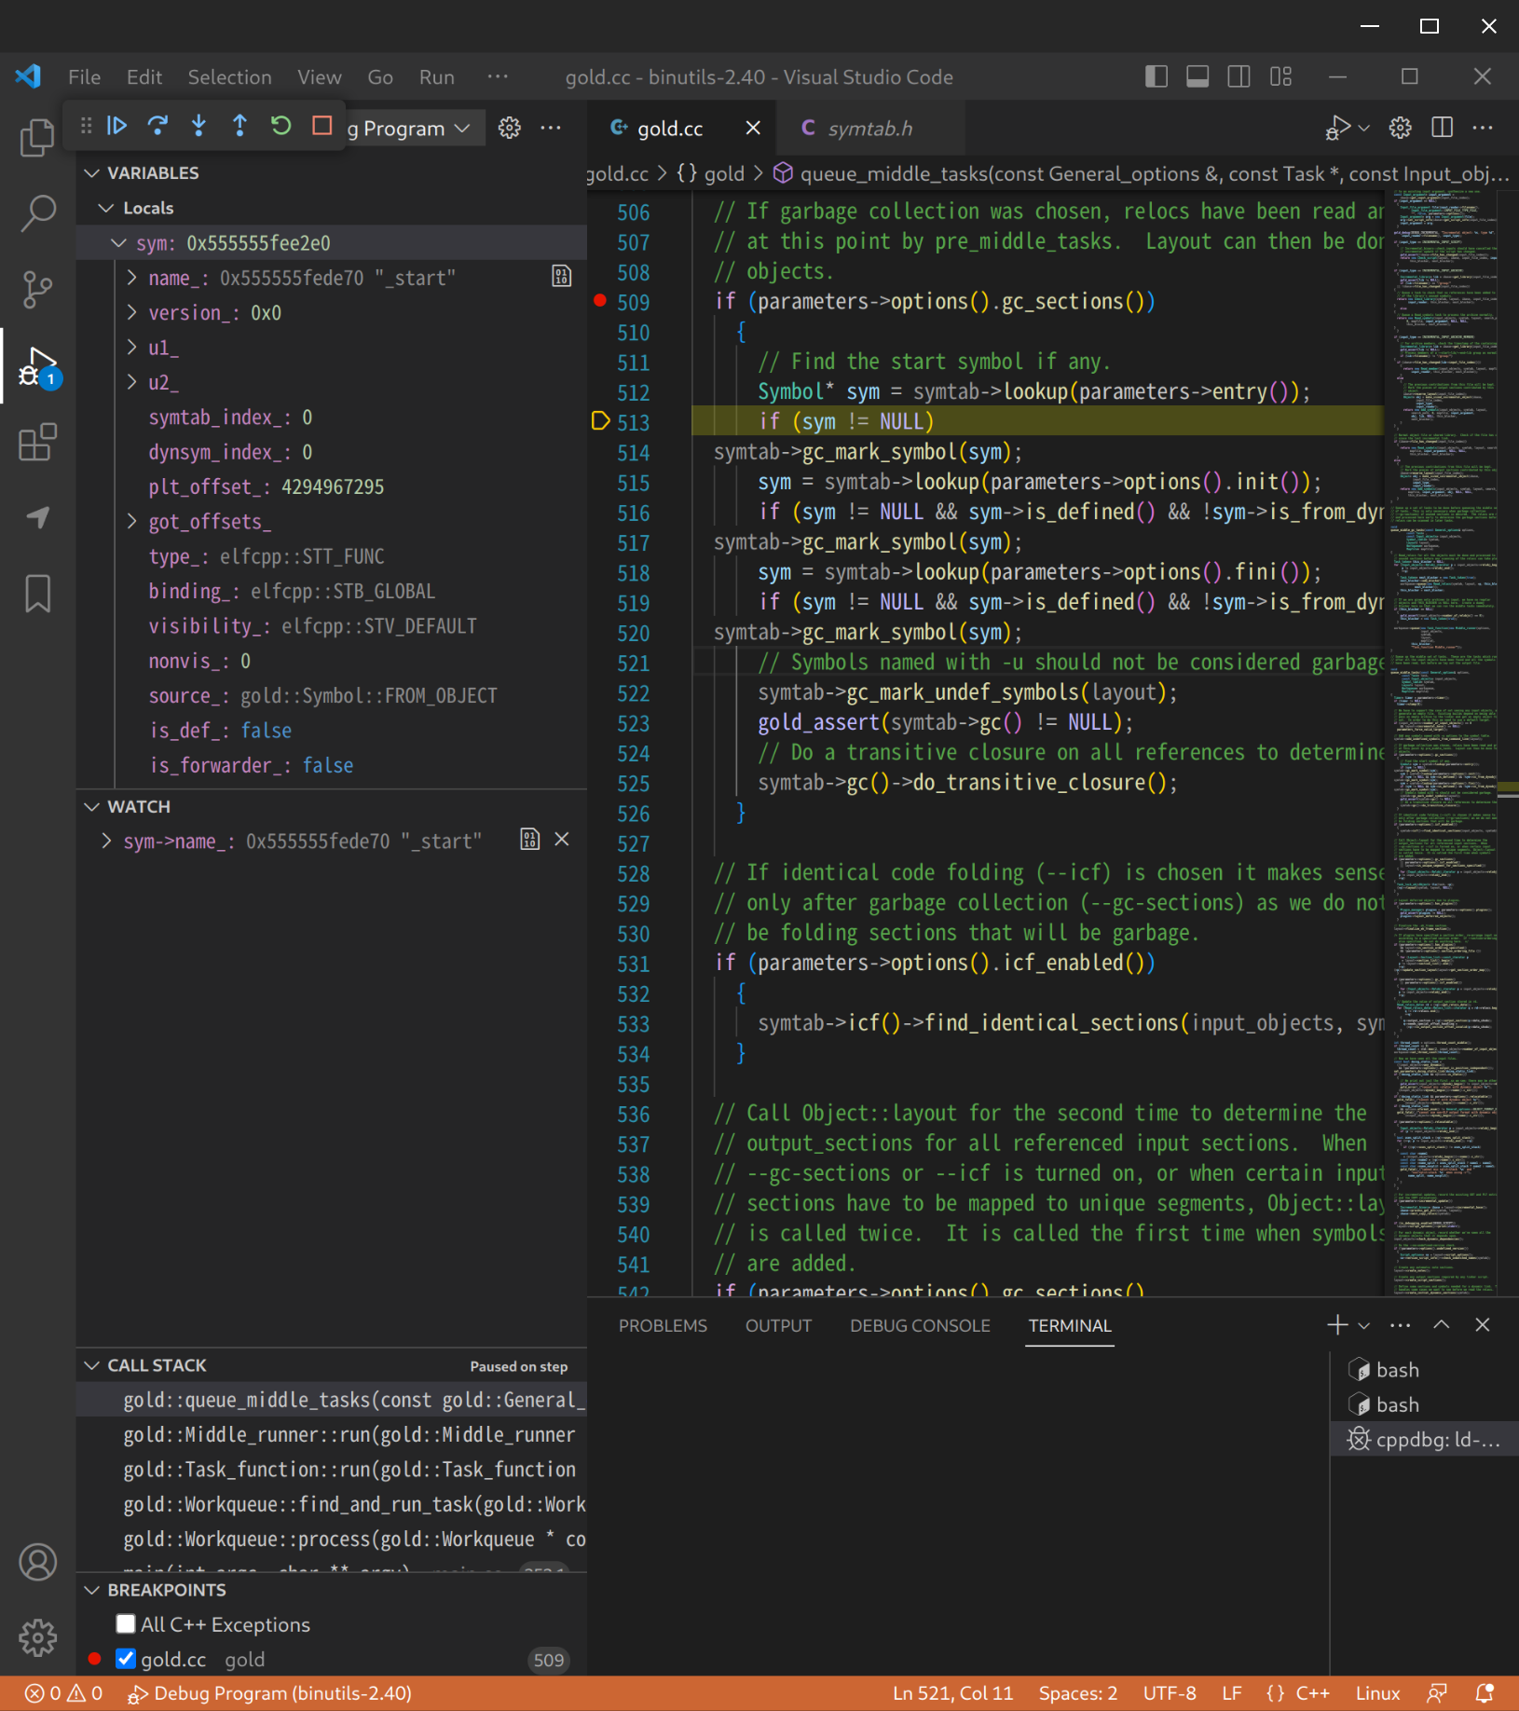Open the File menu
The image size is (1519, 1711).
(84, 77)
